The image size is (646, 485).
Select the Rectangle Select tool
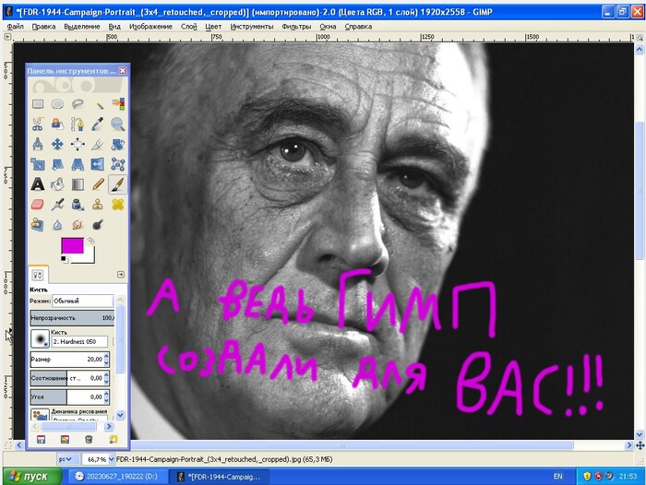[38, 104]
